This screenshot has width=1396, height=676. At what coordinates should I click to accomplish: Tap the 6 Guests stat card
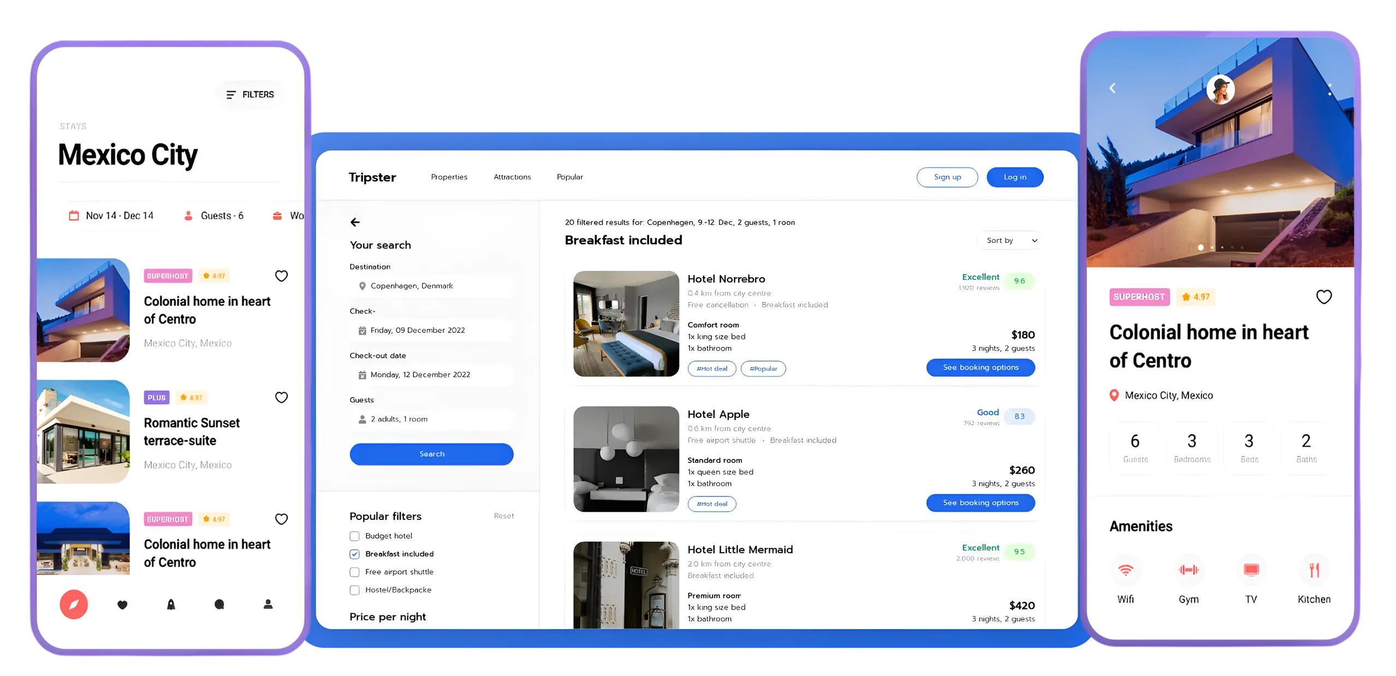coord(1135,448)
